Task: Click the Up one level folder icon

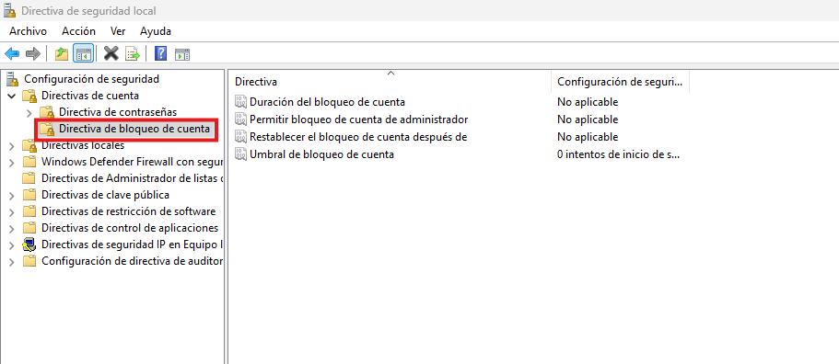Action: tap(62, 53)
